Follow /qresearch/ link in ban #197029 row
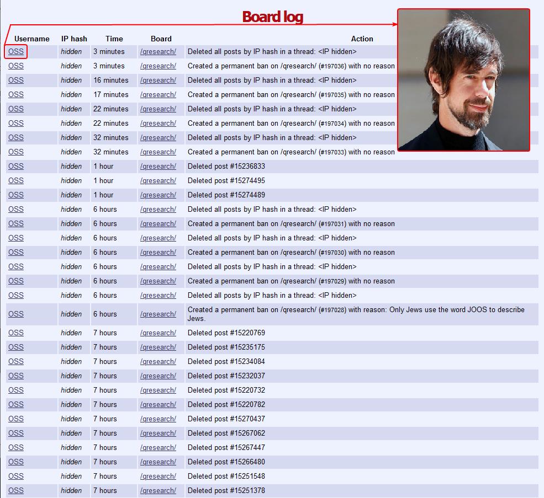The image size is (544, 498). pyautogui.click(x=158, y=281)
